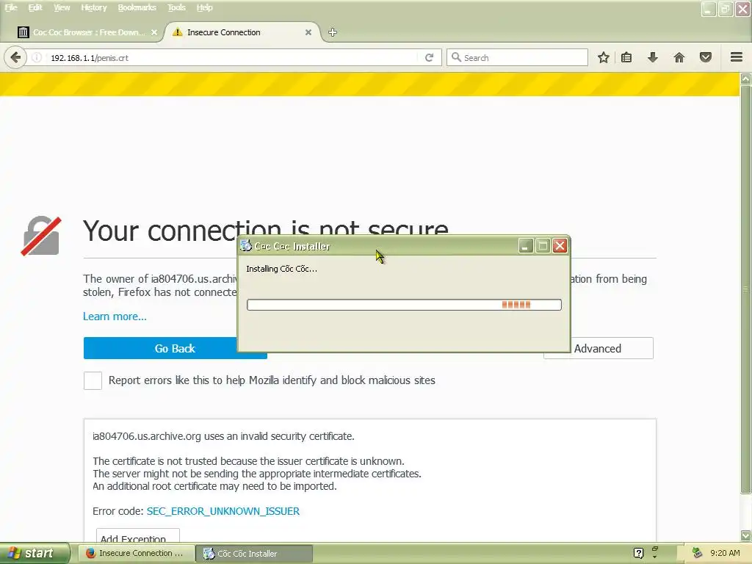The image size is (752, 564).
Task: Open the Edit menu
Action: point(35,7)
